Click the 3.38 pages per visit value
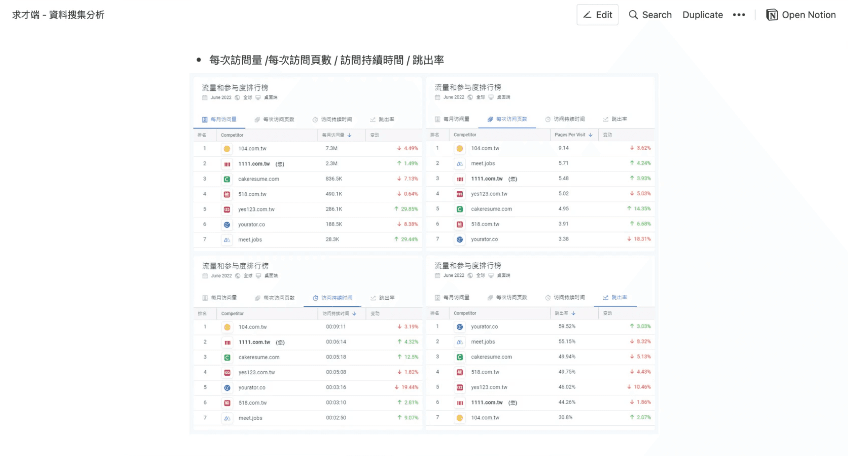This screenshot has height=456, width=848. point(564,239)
